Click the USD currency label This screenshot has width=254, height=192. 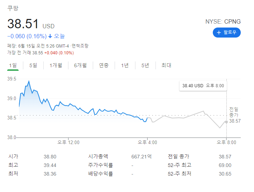[x=48, y=26]
